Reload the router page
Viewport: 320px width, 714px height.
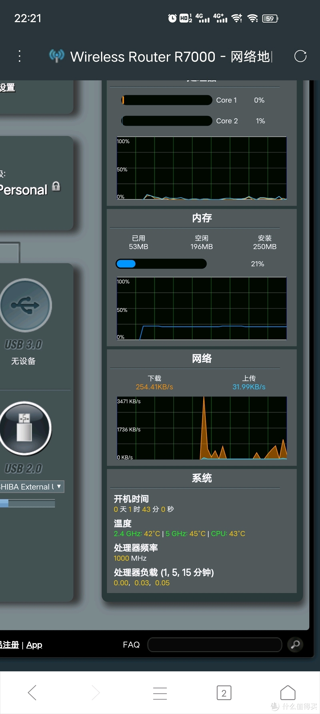click(x=300, y=56)
